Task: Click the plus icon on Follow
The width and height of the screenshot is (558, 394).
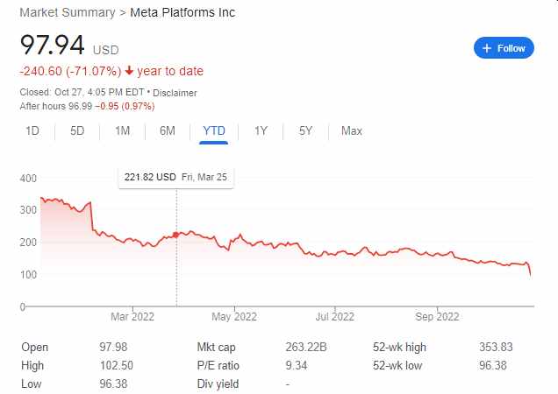Action: [486, 48]
